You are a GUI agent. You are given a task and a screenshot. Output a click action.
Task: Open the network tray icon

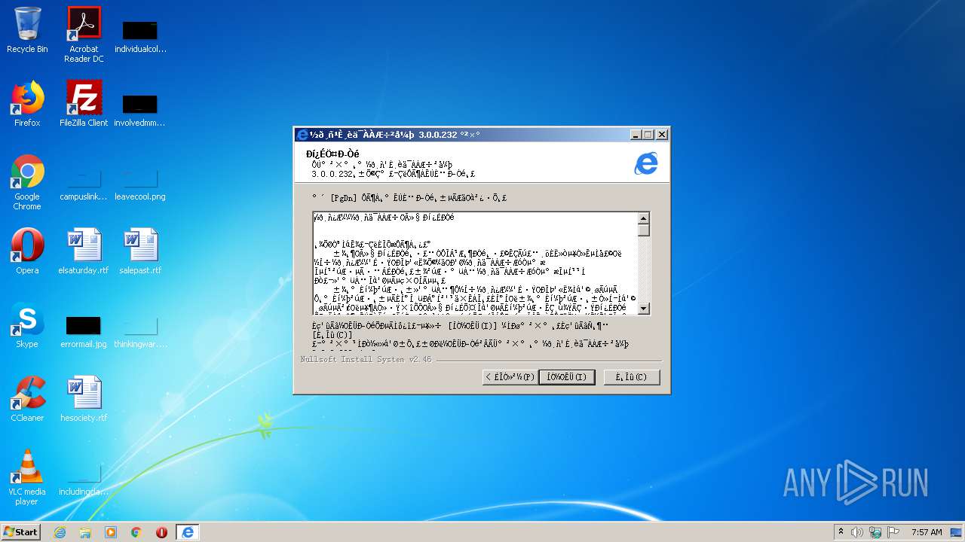point(875,532)
